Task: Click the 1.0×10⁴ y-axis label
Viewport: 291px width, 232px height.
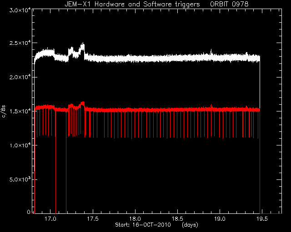Action: pos(20,145)
